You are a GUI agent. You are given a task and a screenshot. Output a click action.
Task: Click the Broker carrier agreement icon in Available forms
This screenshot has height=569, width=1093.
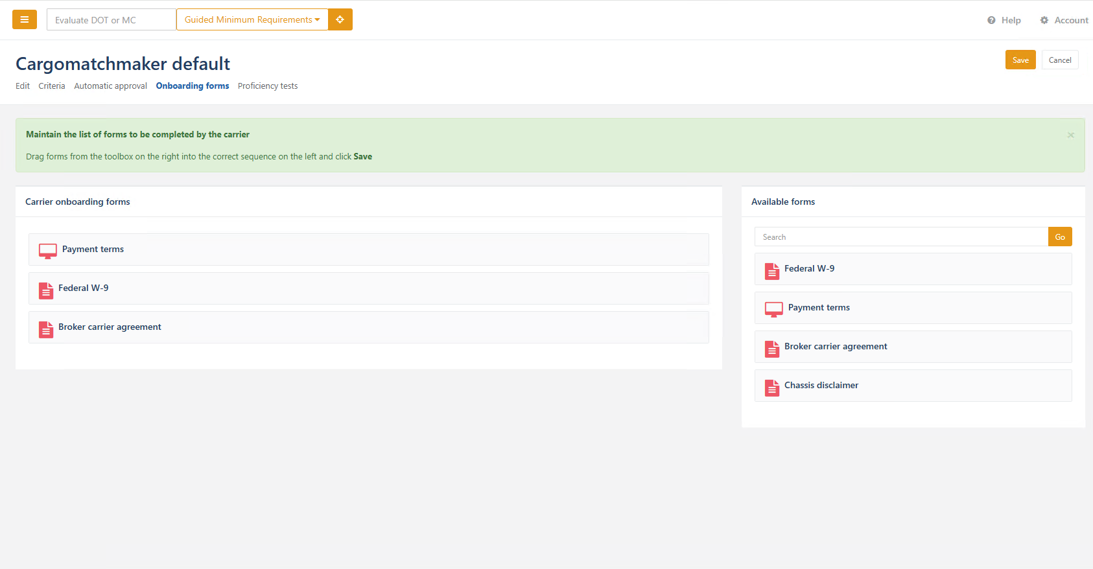(x=772, y=349)
